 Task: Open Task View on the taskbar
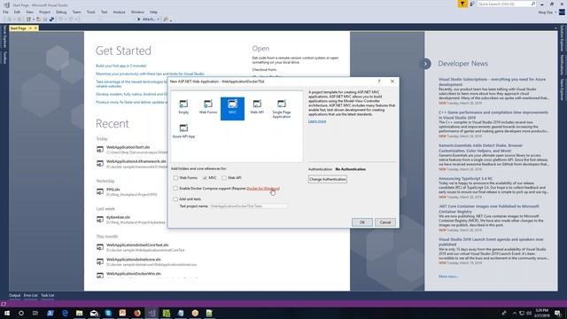tap(35, 313)
